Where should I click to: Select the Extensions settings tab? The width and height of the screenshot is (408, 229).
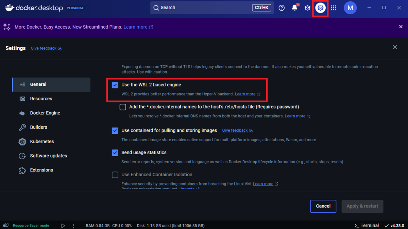pos(51,170)
